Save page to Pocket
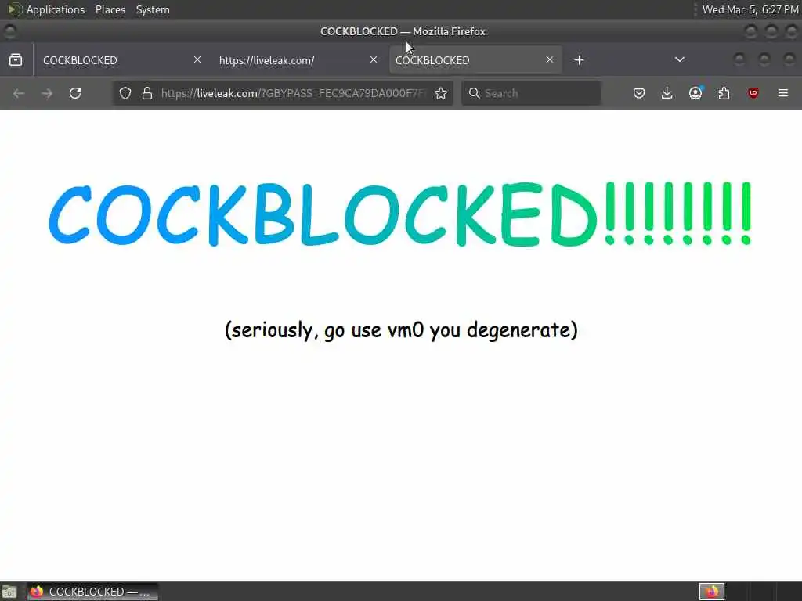This screenshot has width=802, height=601. click(x=639, y=93)
